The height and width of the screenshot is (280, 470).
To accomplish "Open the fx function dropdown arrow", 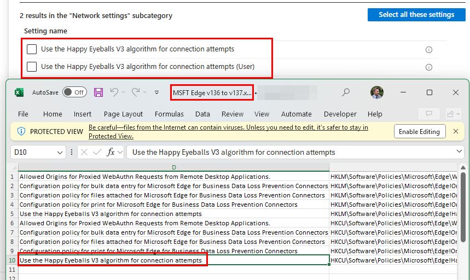I will pyautogui.click(x=120, y=153).
